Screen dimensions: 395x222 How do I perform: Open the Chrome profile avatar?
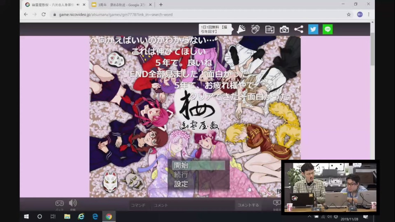(360, 15)
